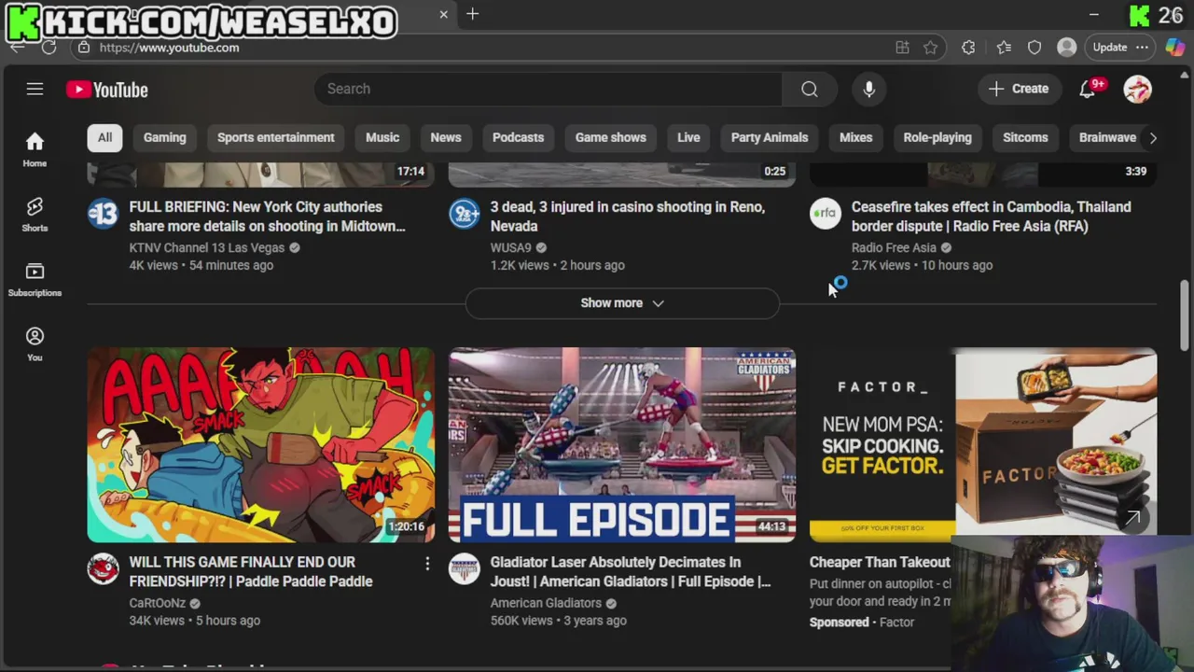
Task: Open the Cheaper Than Takeout ad title
Action: (x=880, y=562)
